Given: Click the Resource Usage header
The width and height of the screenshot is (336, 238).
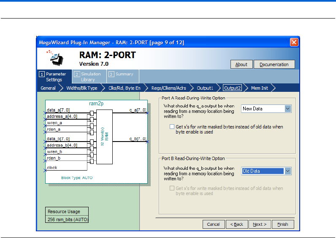Looking at the screenshot, I should pyautogui.click(x=64, y=211).
